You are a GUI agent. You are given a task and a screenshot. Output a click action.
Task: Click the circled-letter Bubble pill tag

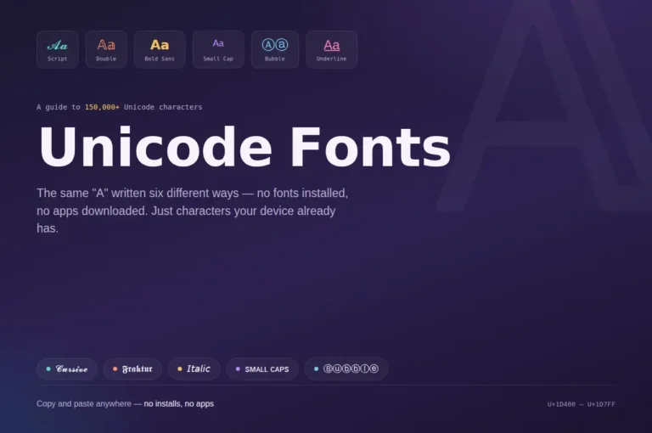(x=346, y=369)
